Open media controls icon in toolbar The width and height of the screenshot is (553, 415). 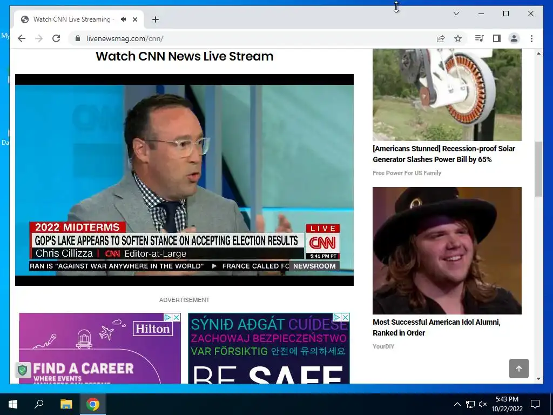coord(479,38)
